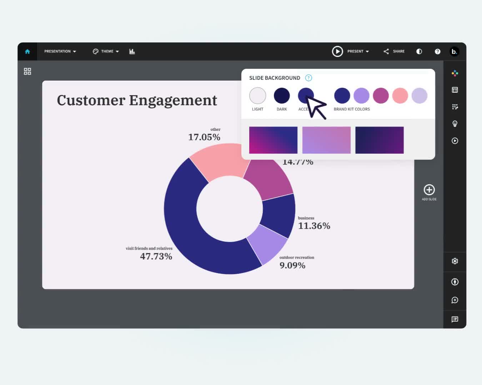This screenshot has height=385, width=482.
Task: Open the dotted grid edit icon in sidebar
Action: pyautogui.click(x=455, y=107)
